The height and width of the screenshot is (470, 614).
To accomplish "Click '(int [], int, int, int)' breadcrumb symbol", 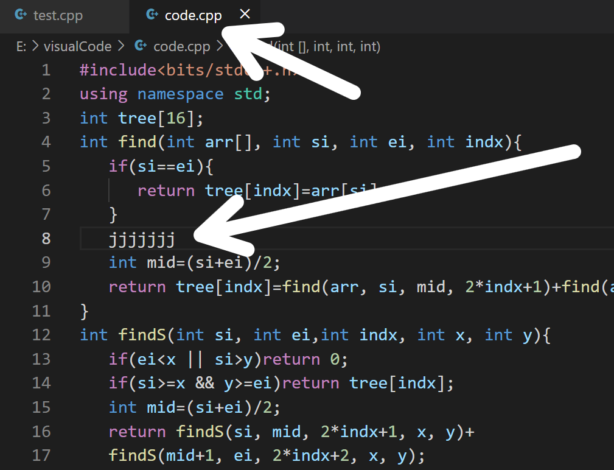I will click(327, 47).
